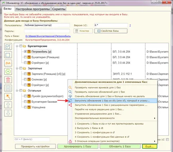Click into the empty Пароль field
Screen dimensions: 173x152
(x=47, y=31)
